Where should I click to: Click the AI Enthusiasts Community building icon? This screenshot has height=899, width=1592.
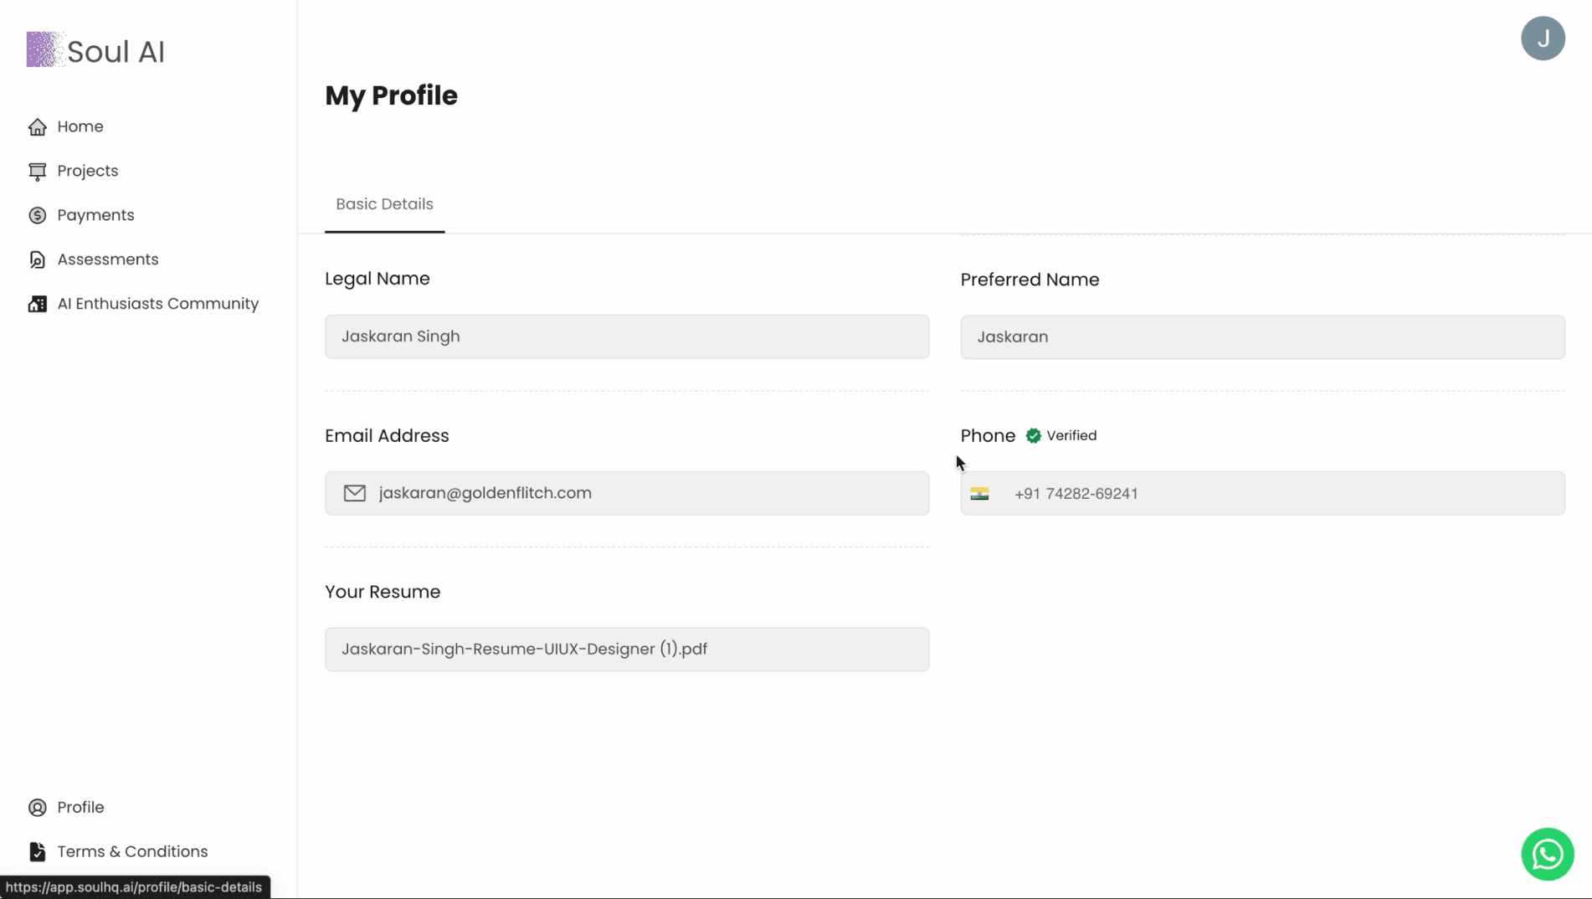click(37, 304)
